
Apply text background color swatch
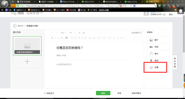coord(67,38)
